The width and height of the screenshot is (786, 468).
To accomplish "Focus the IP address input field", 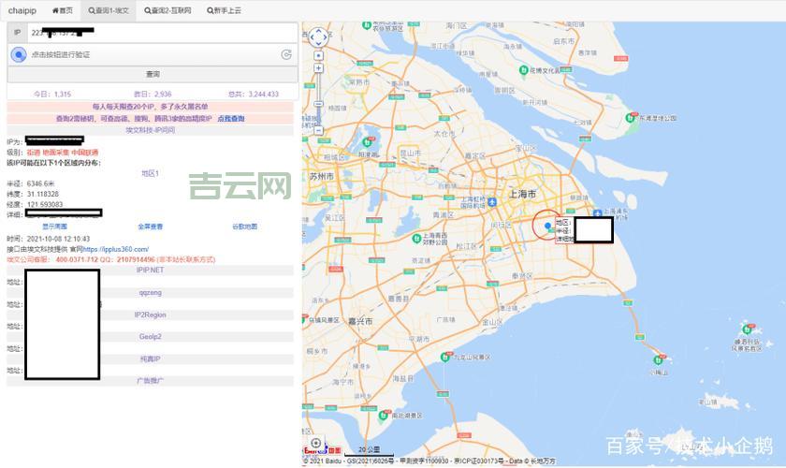I will (163, 33).
